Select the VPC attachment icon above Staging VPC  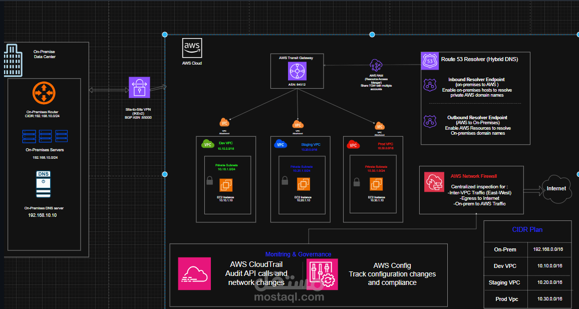[297, 124]
